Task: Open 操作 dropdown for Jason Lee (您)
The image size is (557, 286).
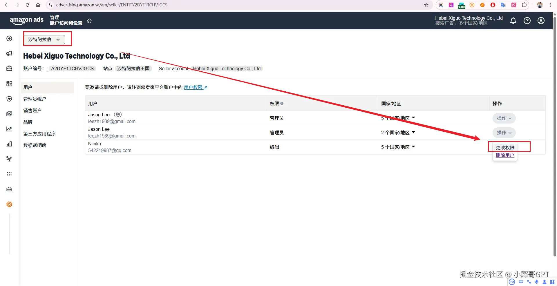Action: tap(504, 118)
